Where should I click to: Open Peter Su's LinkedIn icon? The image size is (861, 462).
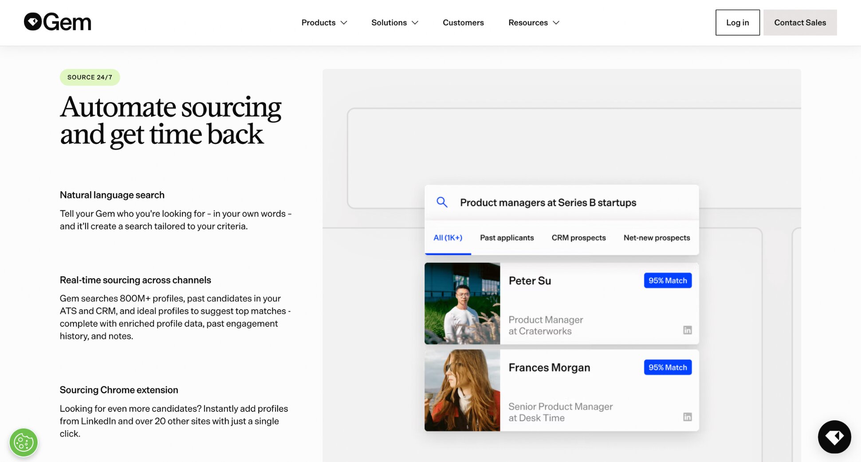tap(687, 330)
